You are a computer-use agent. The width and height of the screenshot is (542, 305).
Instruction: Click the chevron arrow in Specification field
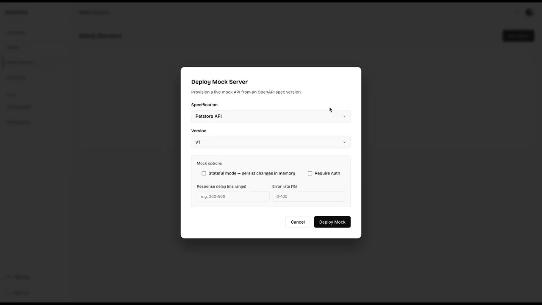click(x=344, y=116)
